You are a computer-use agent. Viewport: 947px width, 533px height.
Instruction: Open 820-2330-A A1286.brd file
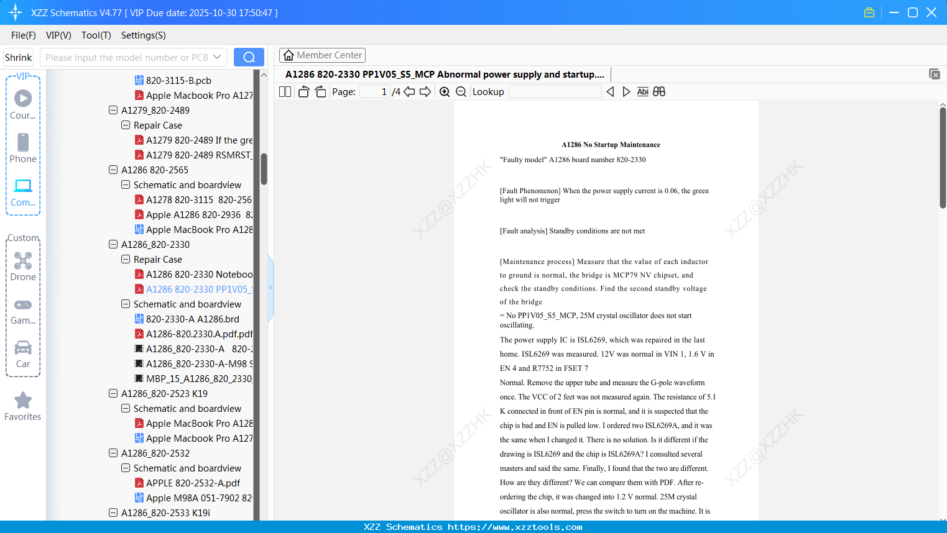click(x=187, y=319)
